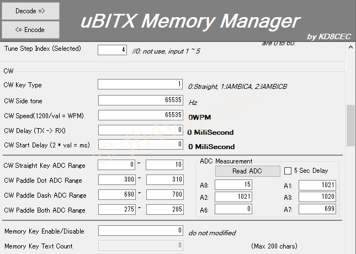
Task: Click the 'do not modified' note
Action: pos(212,233)
